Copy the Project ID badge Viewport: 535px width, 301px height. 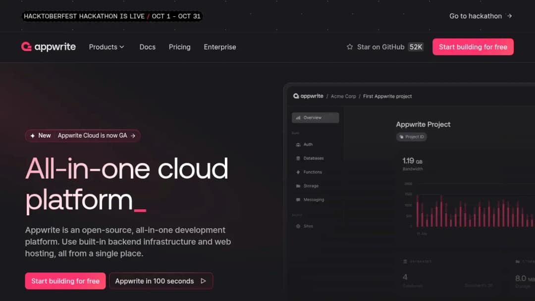point(412,137)
